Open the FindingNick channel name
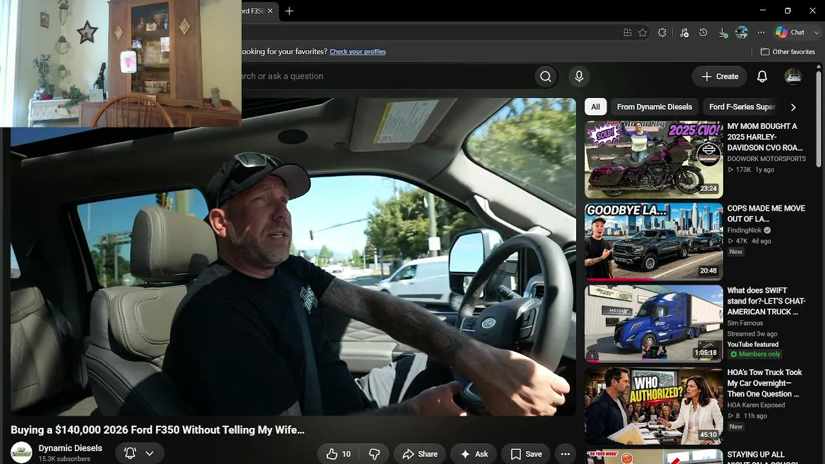Image resolution: width=825 pixels, height=464 pixels. coord(744,230)
